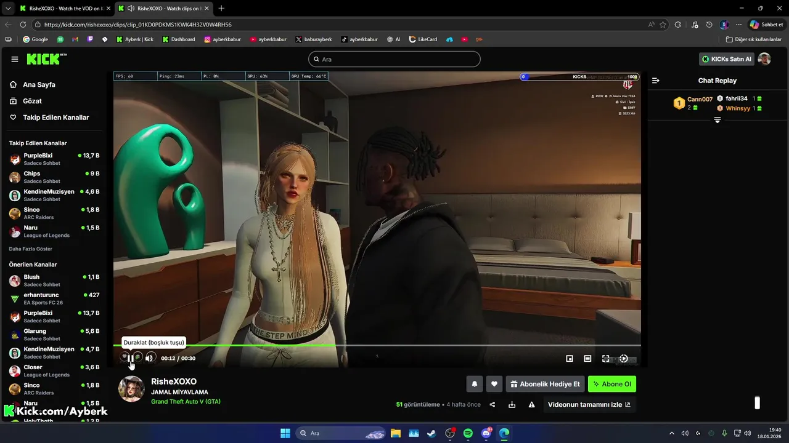The image size is (789, 443).
Task: Open Takip Edilen Kanallar in the sidebar
Action: coord(56,117)
